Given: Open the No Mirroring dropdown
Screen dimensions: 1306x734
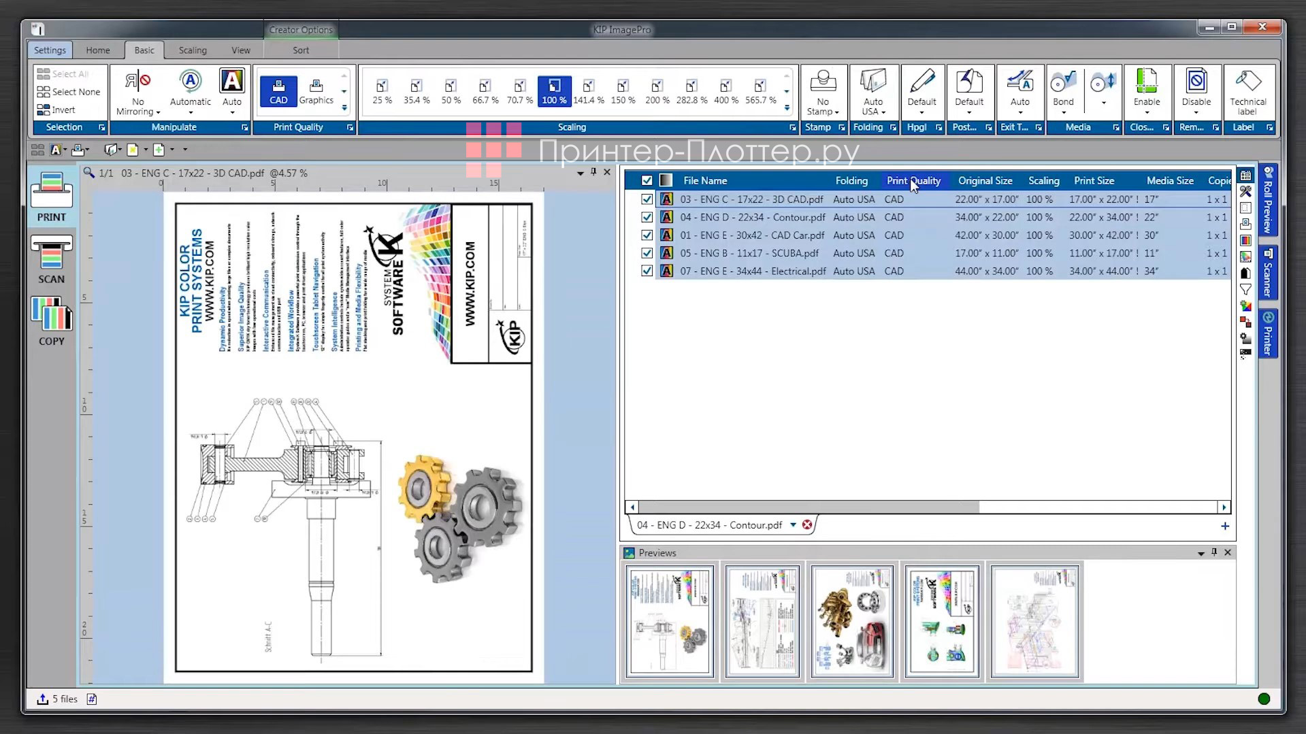Looking at the screenshot, I should coord(138,95).
